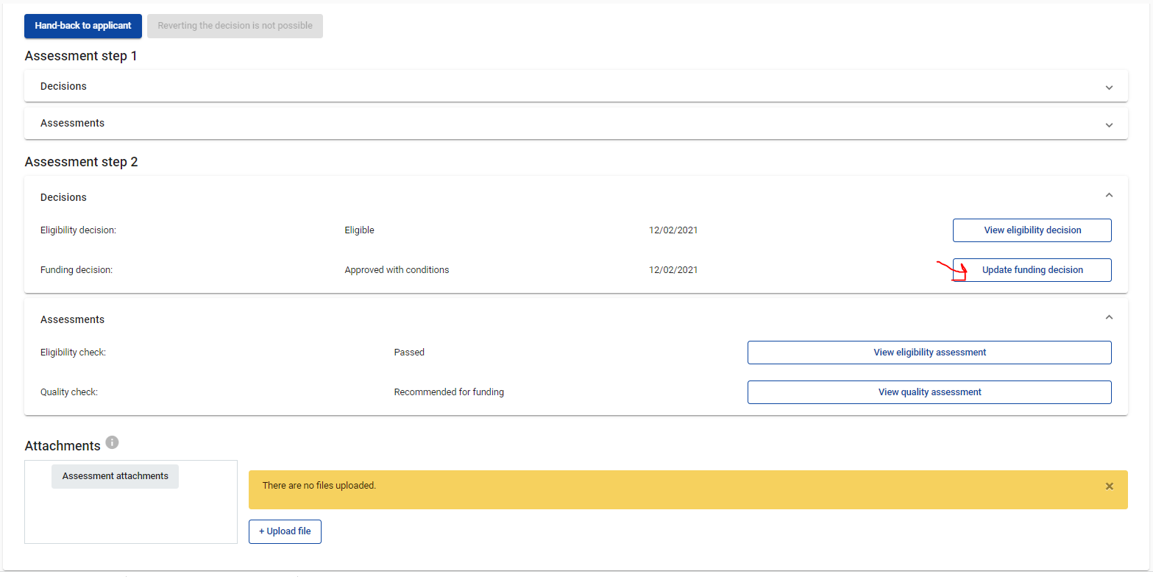The width and height of the screenshot is (1153, 577).
Task: Click the Hand-back to applicant button
Action: click(83, 26)
